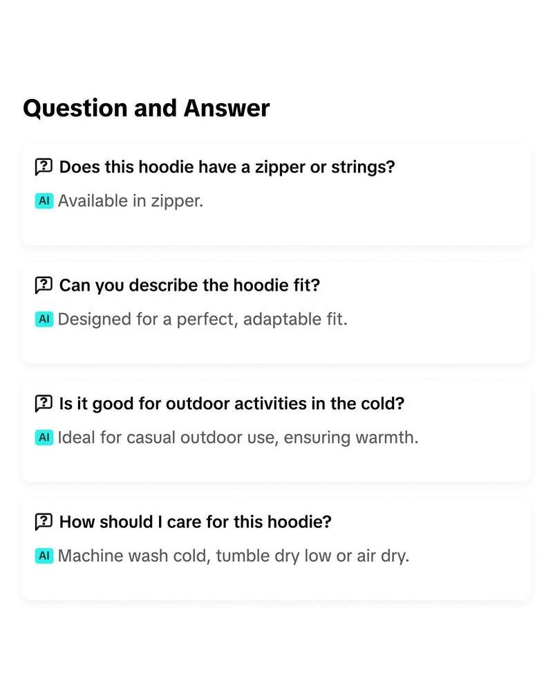The height and width of the screenshot is (692, 553).
Task: Click AI badge next to 'Designed for a perfect' answer
Action: click(44, 319)
